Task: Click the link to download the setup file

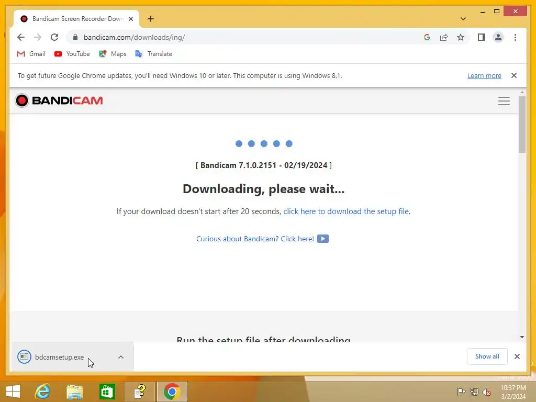Action: [347, 211]
